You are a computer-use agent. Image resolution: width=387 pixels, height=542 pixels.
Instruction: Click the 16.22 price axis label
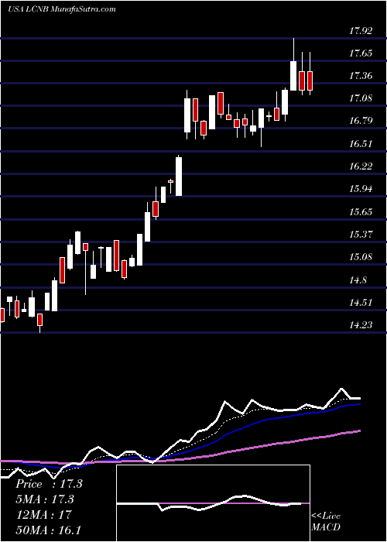click(x=361, y=166)
